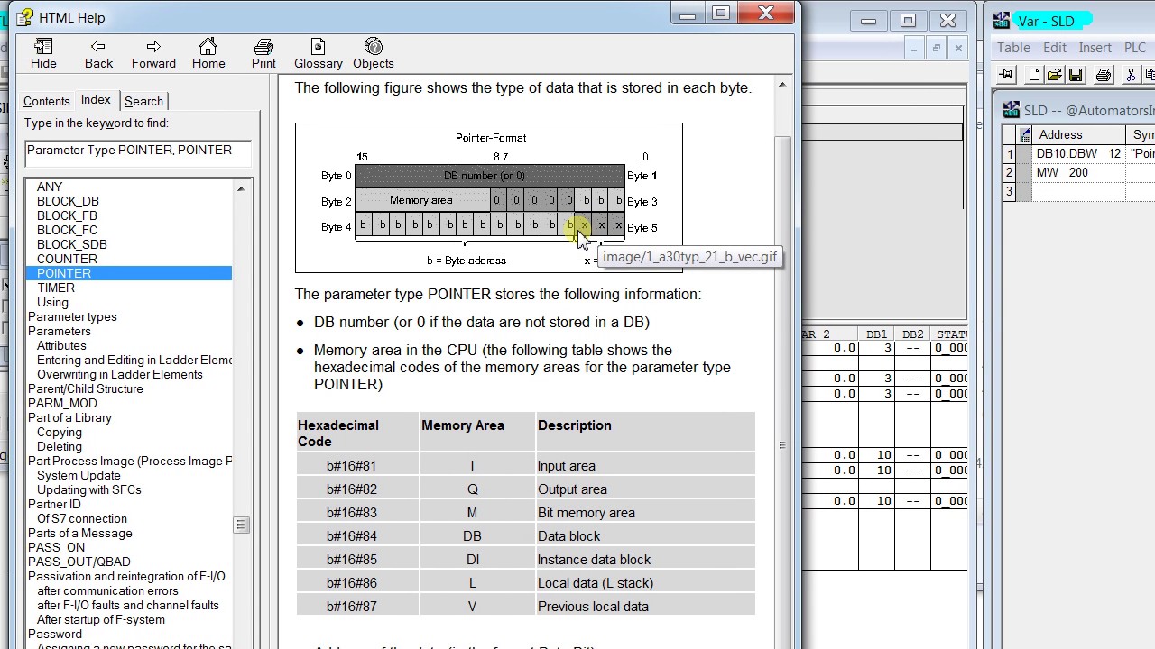
Task: Select the Index tab
Action: pyautogui.click(x=96, y=100)
